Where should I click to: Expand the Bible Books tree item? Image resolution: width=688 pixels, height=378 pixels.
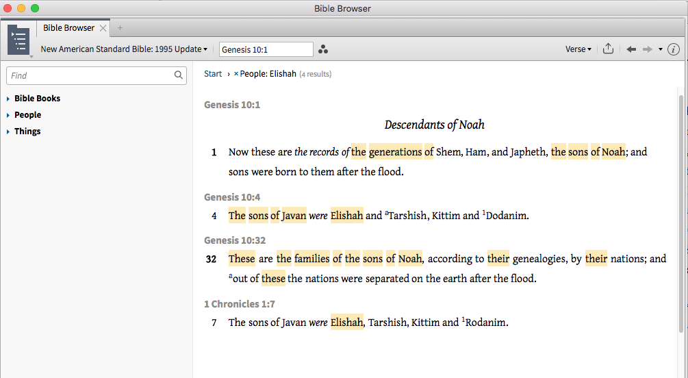tap(8, 99)
